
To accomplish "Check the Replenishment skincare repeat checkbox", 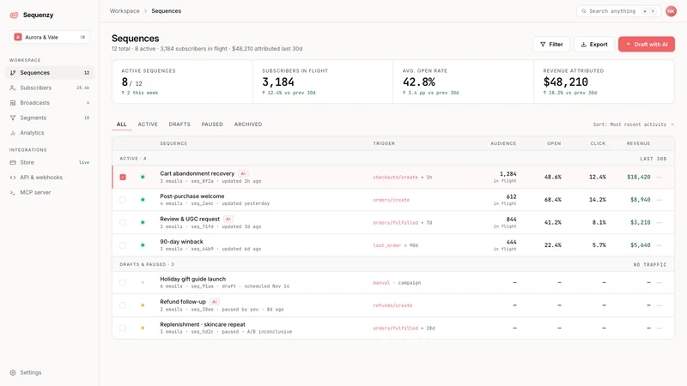I will [x=123, y=328].
